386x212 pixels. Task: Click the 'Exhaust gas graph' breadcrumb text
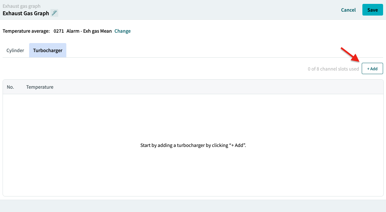pos(22,6)
